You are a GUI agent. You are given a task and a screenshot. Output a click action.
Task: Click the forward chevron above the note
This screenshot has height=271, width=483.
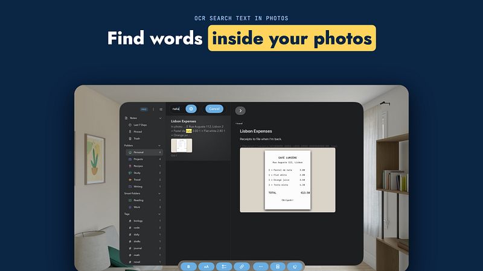coord(240,111)
